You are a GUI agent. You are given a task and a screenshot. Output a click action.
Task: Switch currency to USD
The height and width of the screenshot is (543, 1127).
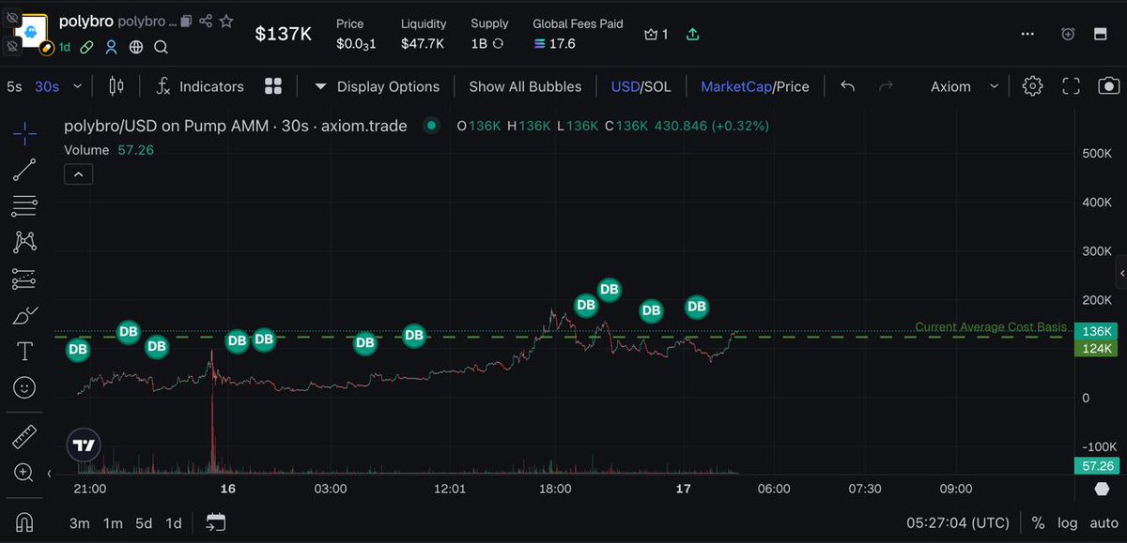click(625, 86)
